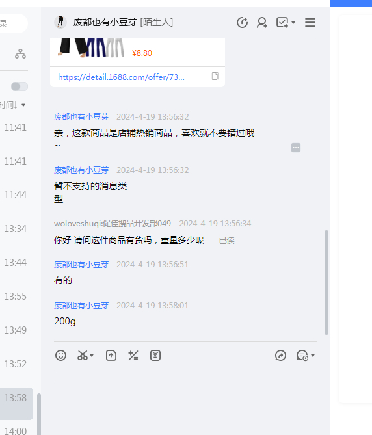Open the emoji picker smiley icon
This screenshot has height=435, width=372.
tap(60, 356)
